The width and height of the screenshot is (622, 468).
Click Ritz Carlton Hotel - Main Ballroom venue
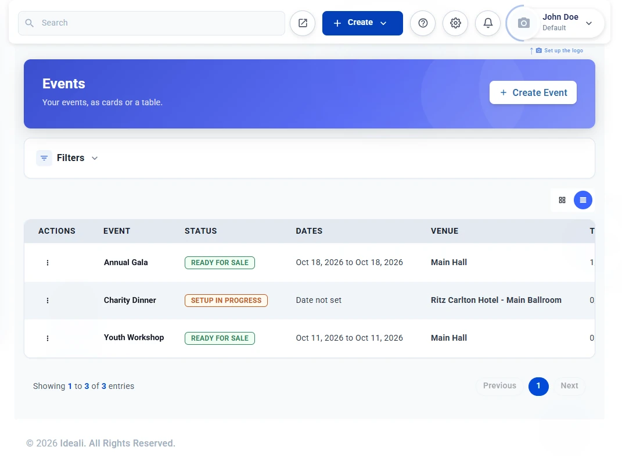pos(496,300)
